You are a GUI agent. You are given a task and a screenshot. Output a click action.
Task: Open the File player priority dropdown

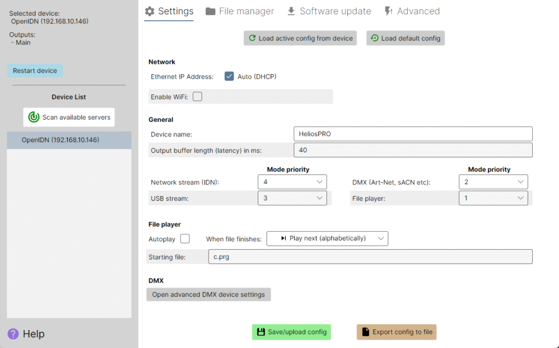click(493, 198)
